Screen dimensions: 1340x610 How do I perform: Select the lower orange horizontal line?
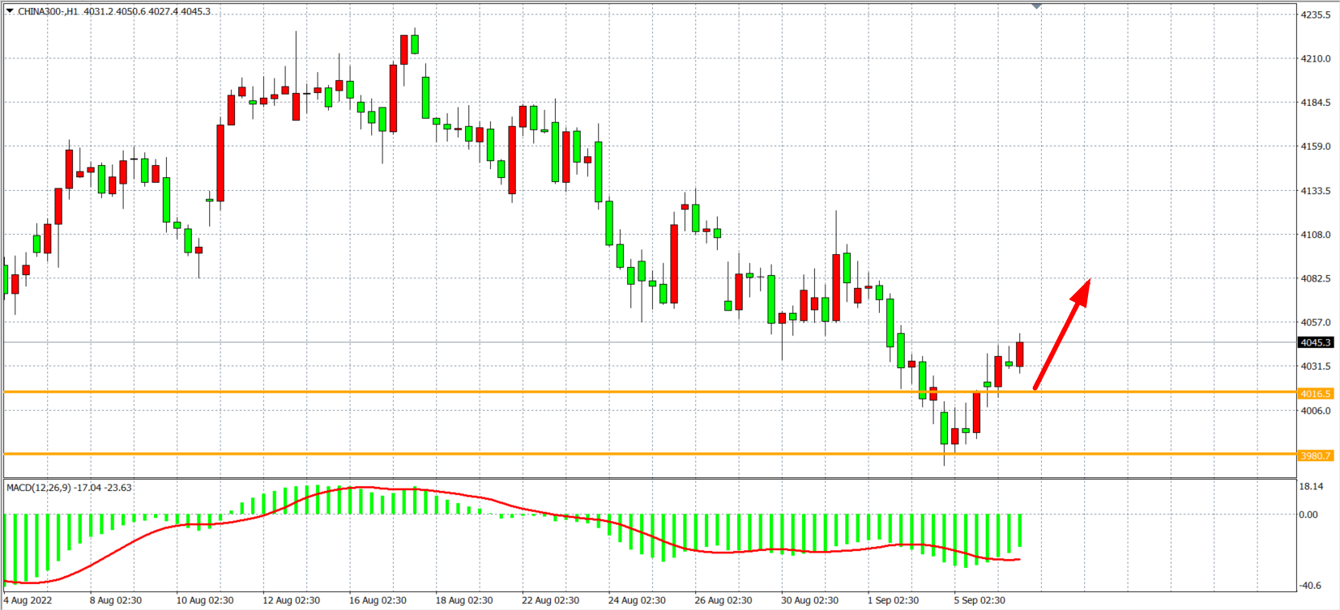(x=567, y=454)
